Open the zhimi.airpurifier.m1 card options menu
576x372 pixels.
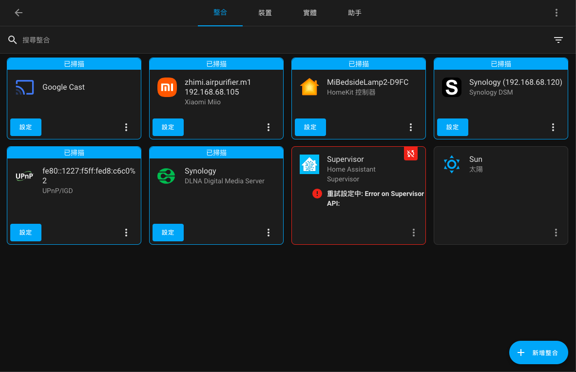269,127
